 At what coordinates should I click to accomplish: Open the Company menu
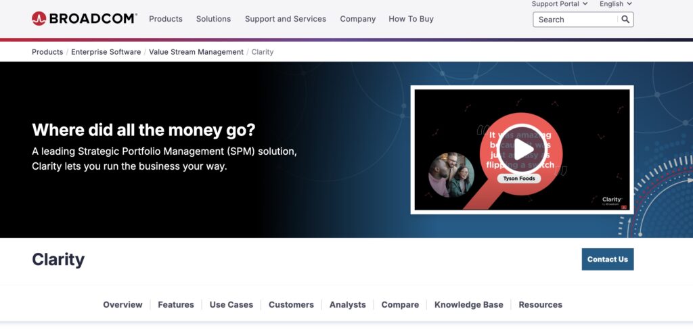[x=357, y=19]
